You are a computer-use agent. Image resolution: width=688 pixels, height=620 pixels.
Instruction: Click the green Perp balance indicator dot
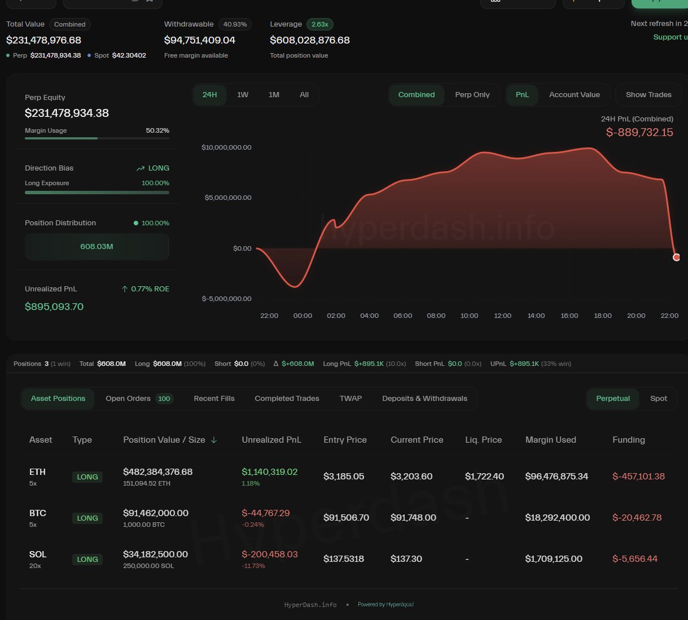(8, 55)
